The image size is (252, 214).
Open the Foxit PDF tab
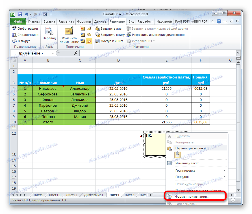(x=182, y=21)
